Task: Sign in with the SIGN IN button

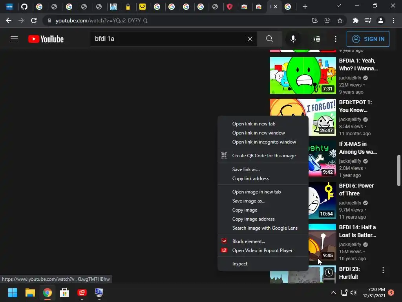Action: click(x=368, y=39)
